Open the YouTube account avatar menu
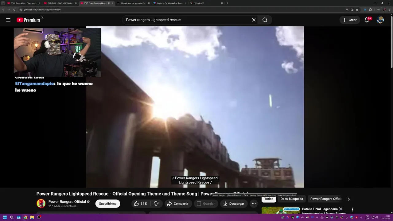 tap(380, 20)
